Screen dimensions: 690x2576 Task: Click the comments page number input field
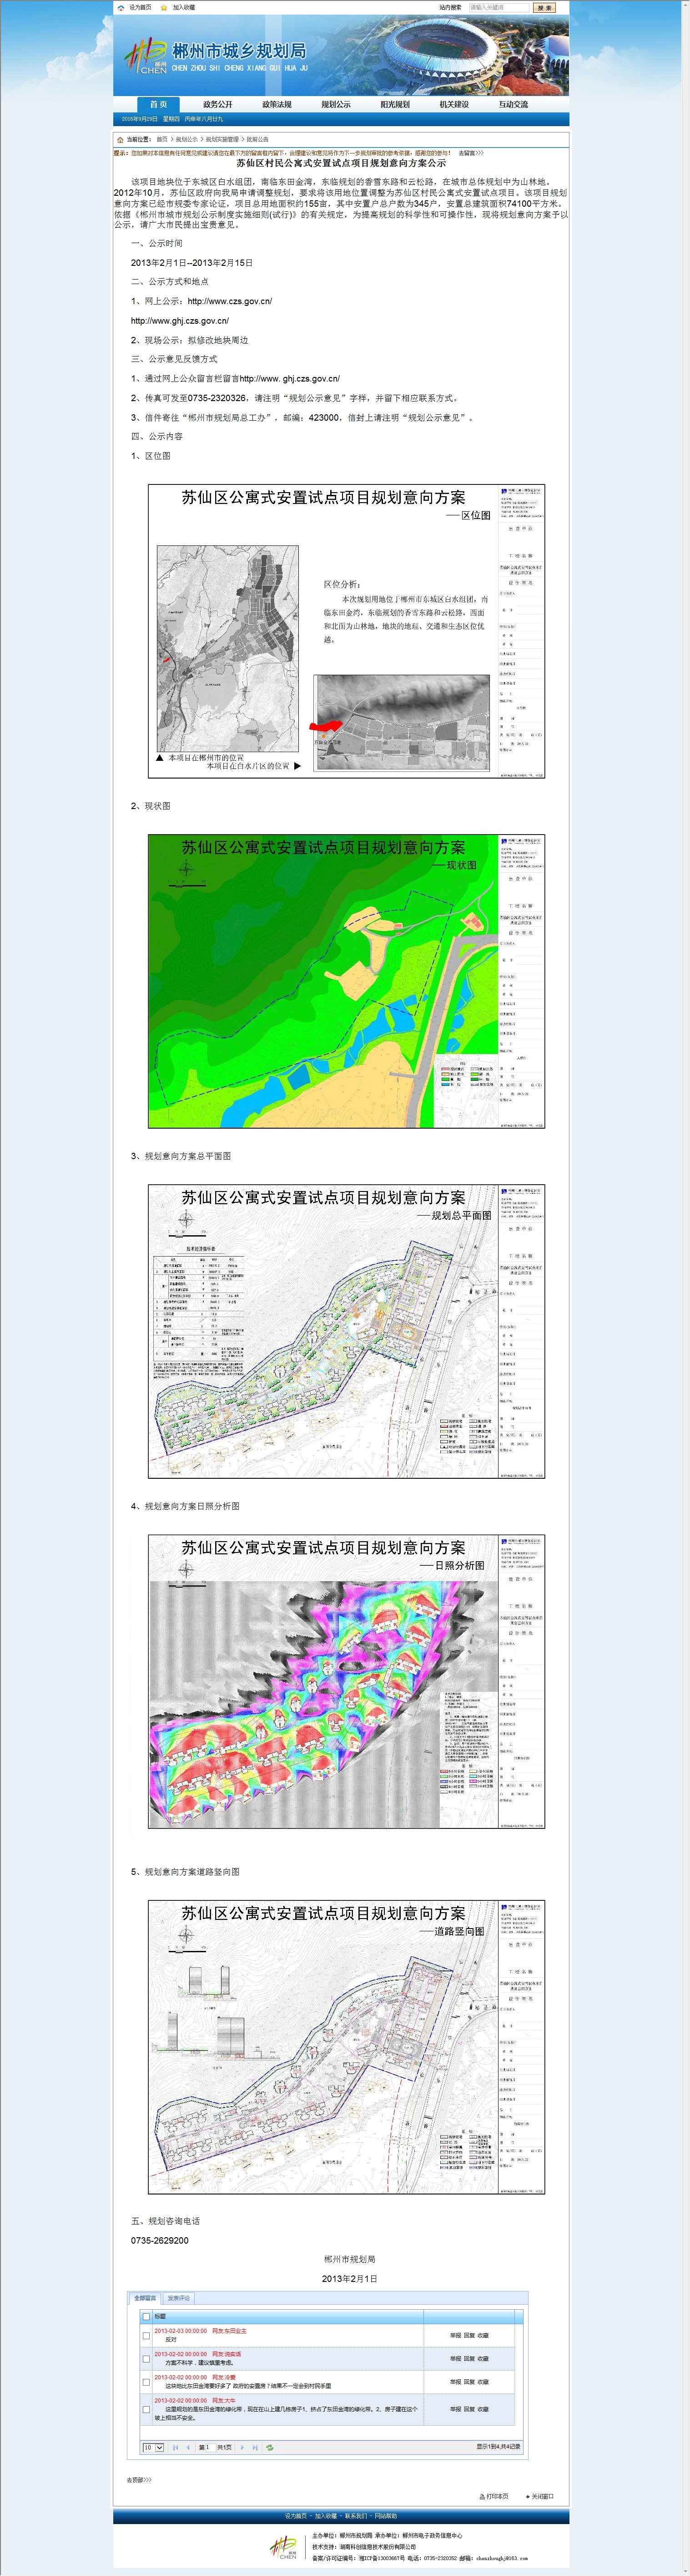point(212,2447)
